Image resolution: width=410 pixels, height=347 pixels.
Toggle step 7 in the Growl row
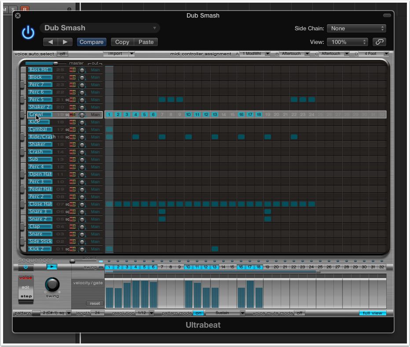coord(162,115)
